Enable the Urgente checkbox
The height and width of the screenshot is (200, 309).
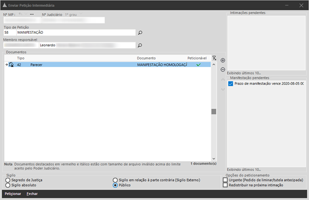pyautogui.click(x=225, y=180)
